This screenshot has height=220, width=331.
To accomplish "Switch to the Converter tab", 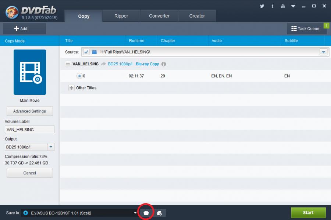I will 159,16.
